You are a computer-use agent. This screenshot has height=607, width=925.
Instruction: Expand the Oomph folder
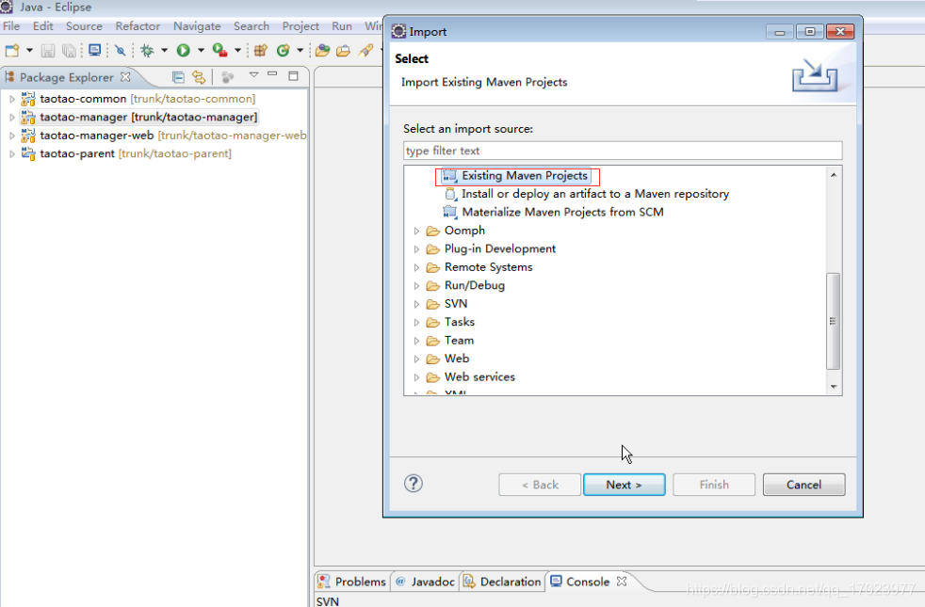[x=416, y=231]
